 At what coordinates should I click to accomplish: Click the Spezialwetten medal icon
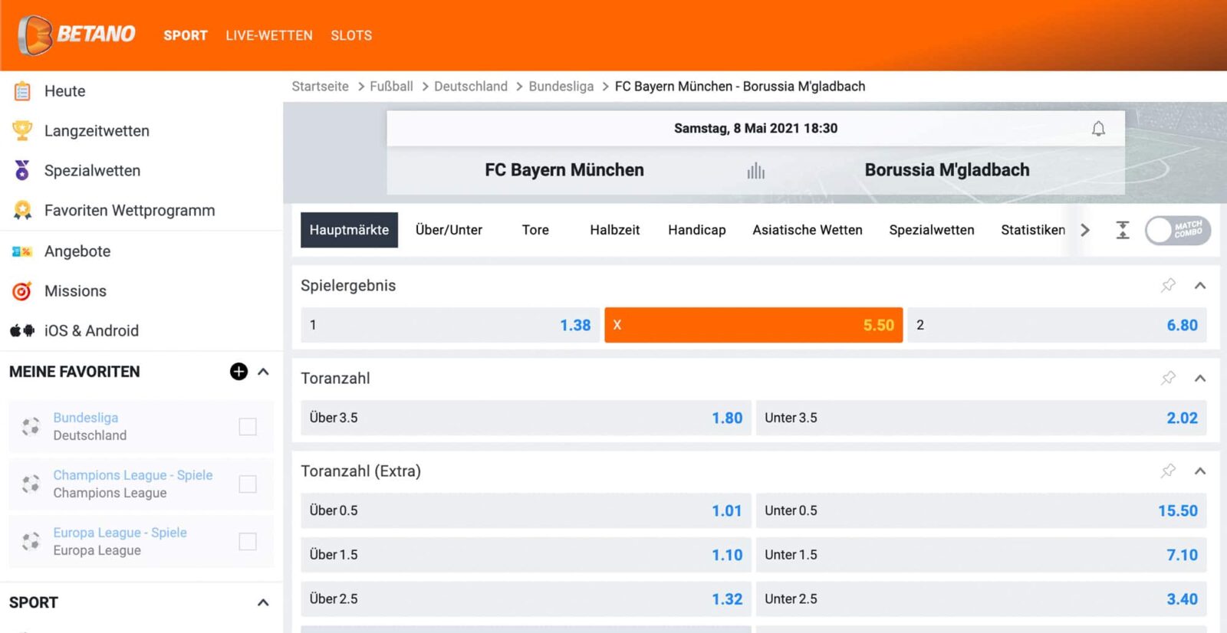tap(22, 170)
